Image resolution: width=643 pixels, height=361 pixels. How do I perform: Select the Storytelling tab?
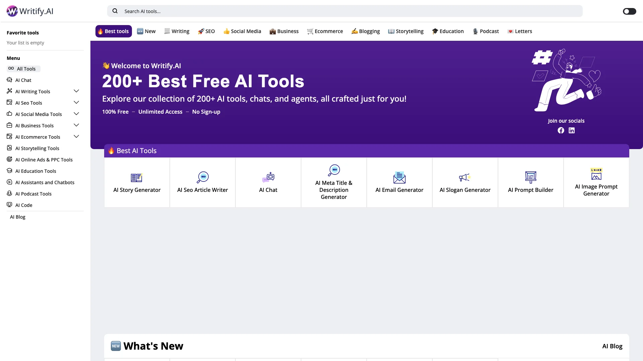point(406,31)
